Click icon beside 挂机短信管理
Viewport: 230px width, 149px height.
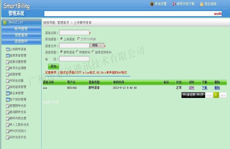(8, 87)
